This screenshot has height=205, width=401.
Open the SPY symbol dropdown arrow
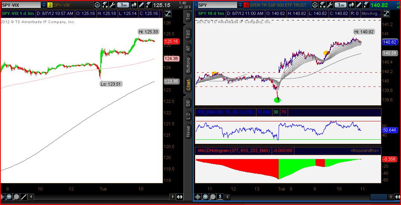tap(240, 5)
